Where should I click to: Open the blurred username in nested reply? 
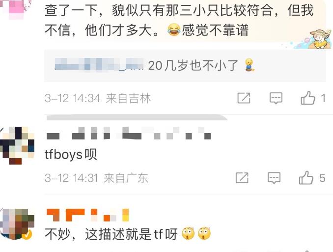99,64
